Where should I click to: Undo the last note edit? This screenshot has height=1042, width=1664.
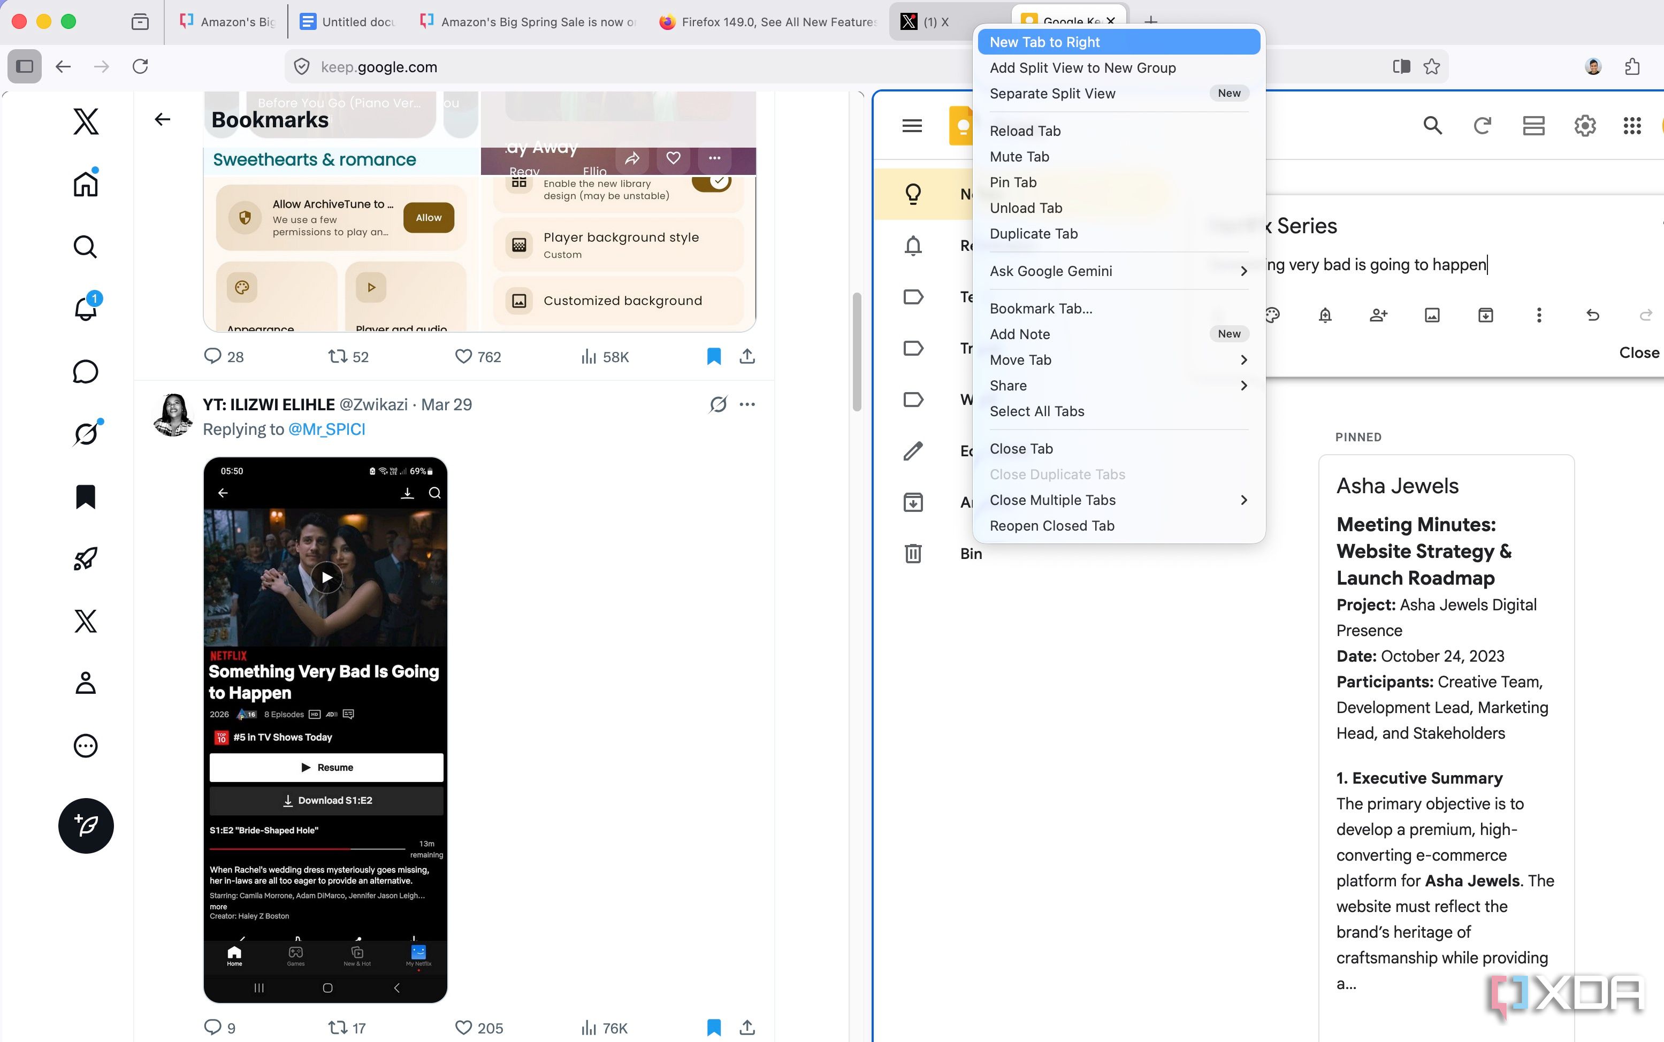click(x=1592, y=316)
